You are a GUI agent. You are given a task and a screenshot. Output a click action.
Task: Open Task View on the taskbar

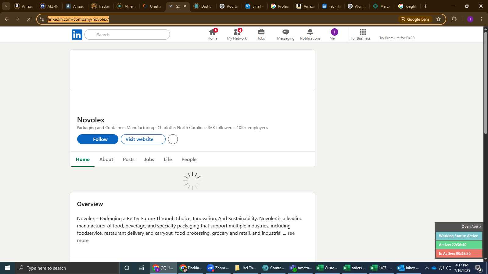[142, 268]
